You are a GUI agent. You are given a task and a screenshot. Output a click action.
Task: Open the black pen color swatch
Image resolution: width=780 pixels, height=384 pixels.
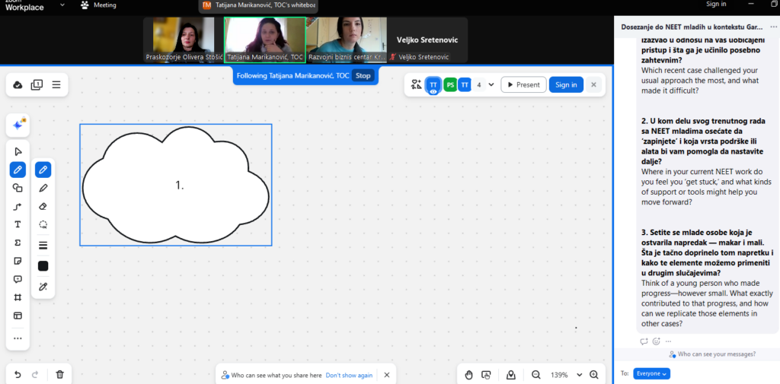43,266
